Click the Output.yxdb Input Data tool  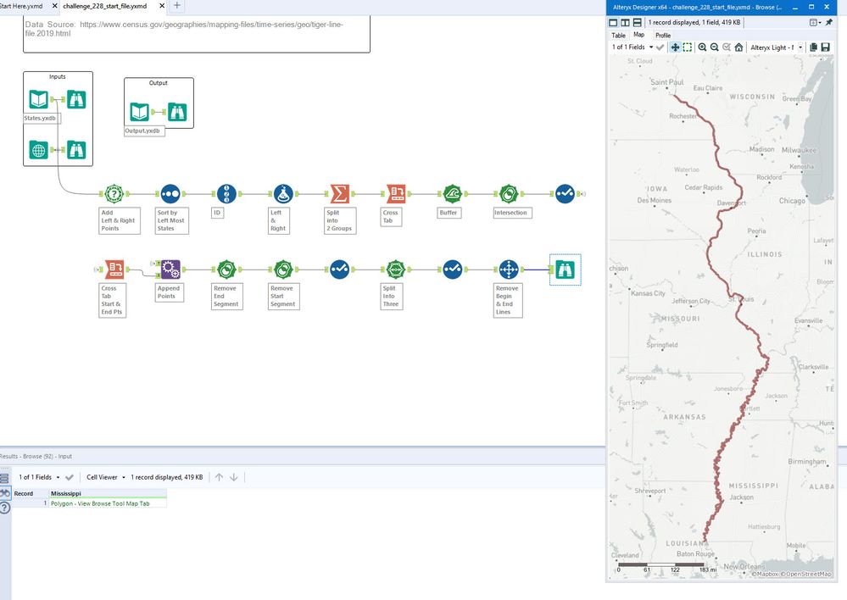coord(139,112)
